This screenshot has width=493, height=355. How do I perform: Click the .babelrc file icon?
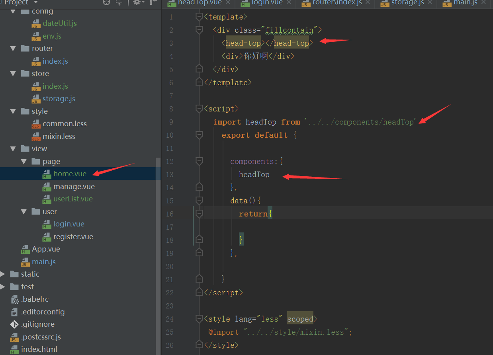point(14,299)
